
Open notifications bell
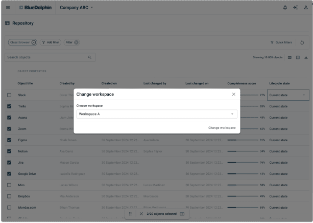(285, 8)
